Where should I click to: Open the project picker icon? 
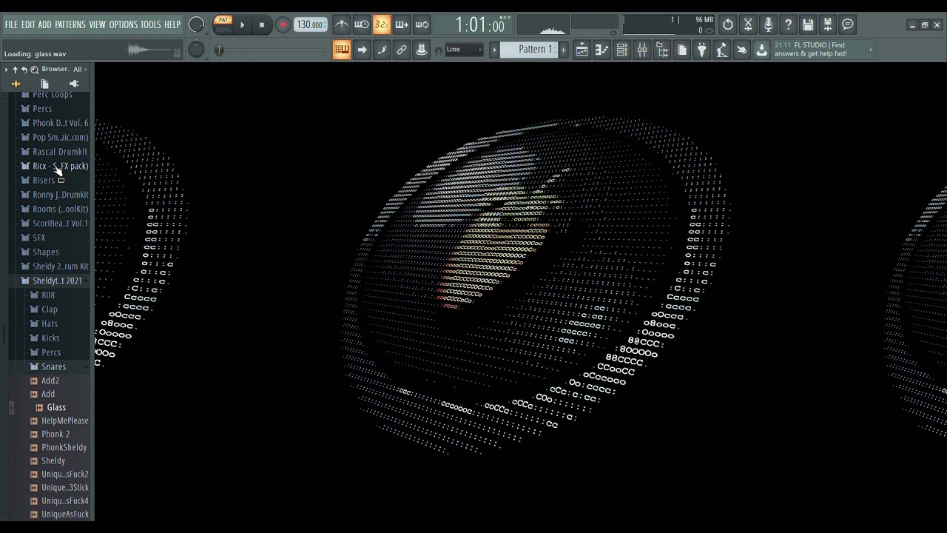[682, 50]
